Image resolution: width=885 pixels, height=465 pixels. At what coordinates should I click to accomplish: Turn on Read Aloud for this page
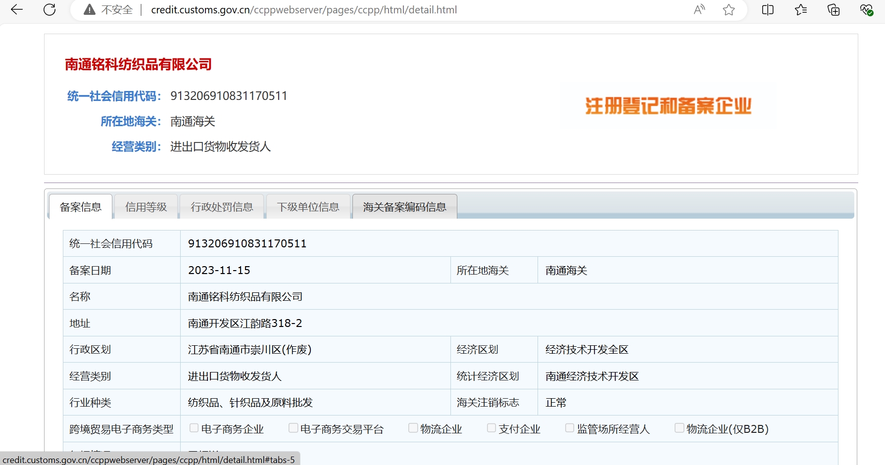coord(699,10)
